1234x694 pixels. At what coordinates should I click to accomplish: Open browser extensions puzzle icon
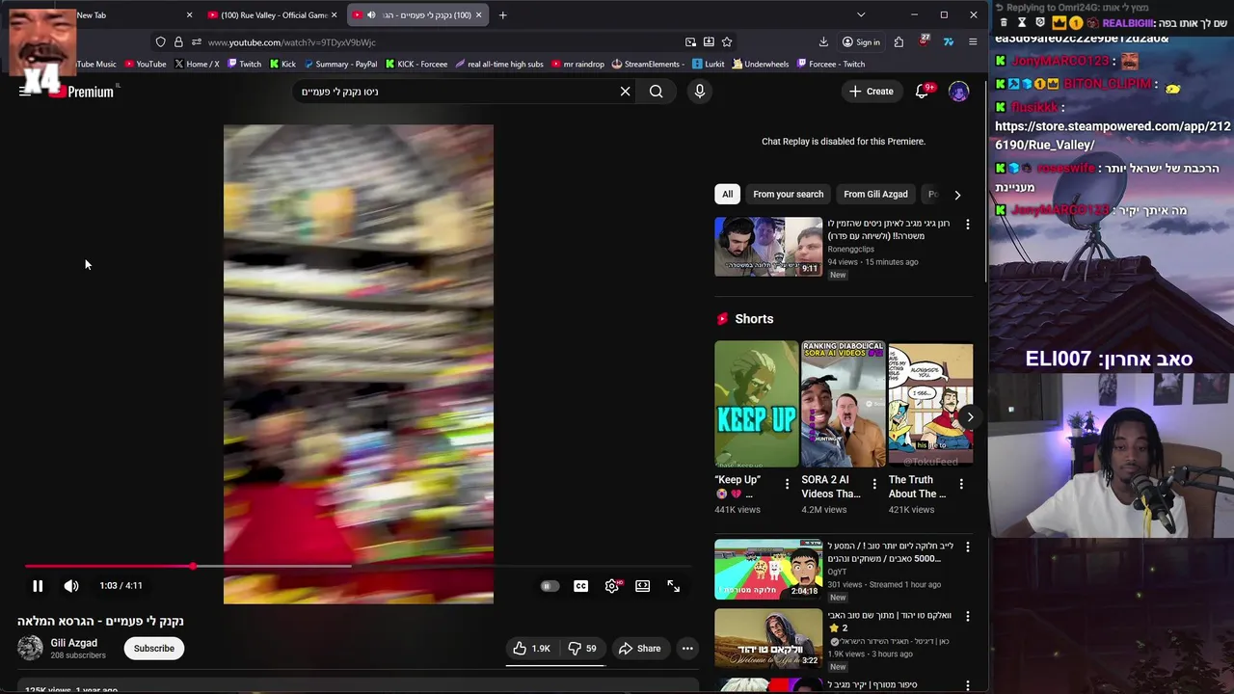tap(899, 42)
